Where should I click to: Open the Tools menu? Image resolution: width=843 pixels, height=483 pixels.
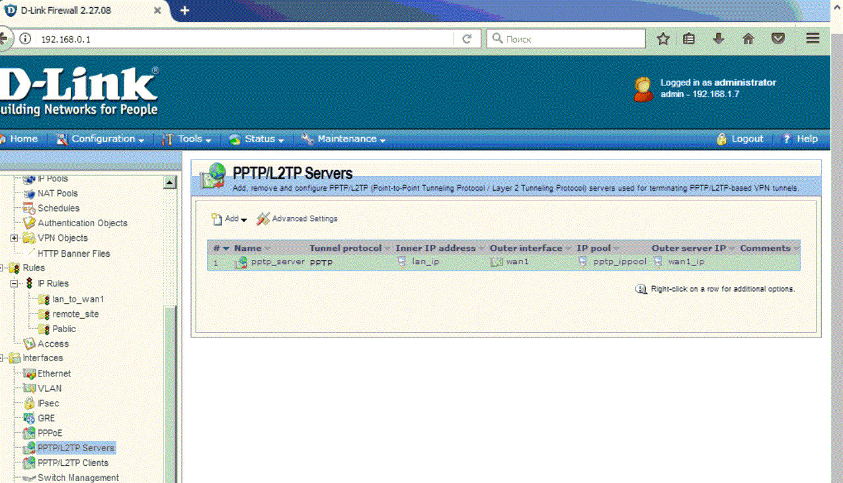187,139
